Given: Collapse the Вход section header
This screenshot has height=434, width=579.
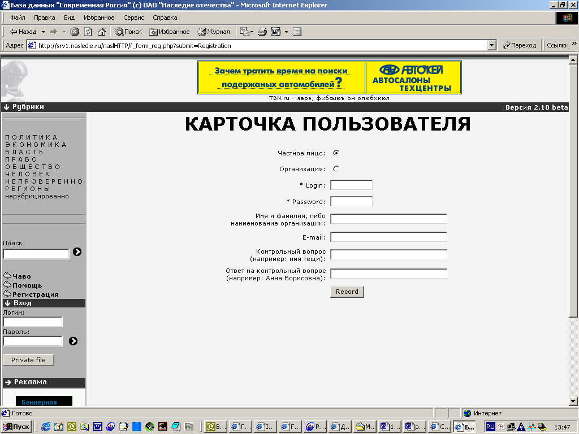Looking at the screenshot, I should pyautogui.click(x=44, y=303).
